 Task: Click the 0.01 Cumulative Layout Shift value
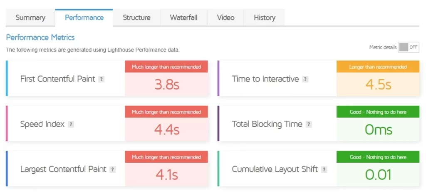(x=378, y=175)
